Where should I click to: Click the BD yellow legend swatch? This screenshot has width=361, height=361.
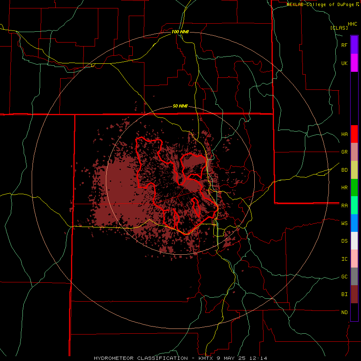[x=354, y=170]
